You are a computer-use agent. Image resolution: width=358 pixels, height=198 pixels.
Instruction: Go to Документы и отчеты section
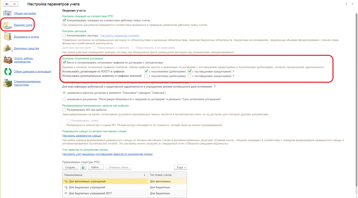pyautogui.click(x=26, y=37)
